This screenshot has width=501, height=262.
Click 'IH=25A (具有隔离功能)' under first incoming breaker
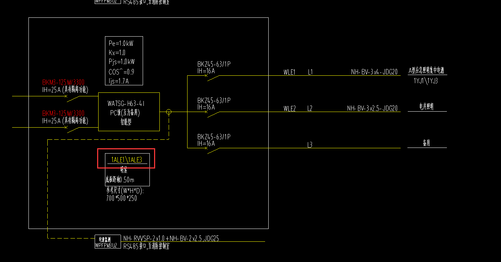tap(65, 90)
